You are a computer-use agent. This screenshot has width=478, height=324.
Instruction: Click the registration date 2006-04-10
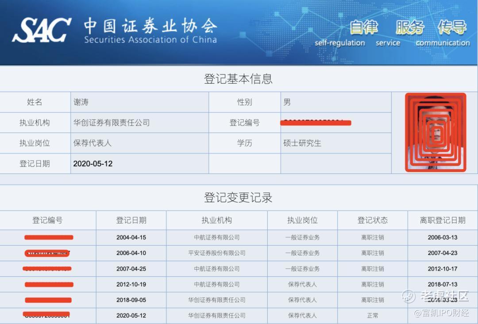coord(131,253)
